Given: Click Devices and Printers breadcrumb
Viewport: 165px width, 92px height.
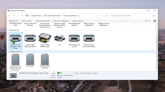Looking at the screenshot, I should [70, 16].
